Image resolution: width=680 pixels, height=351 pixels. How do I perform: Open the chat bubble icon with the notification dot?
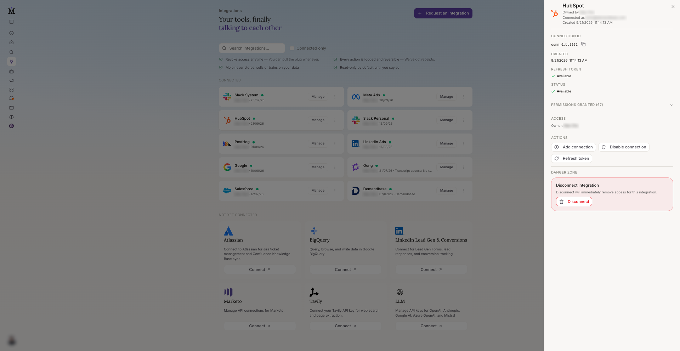[x=11, y=98]
